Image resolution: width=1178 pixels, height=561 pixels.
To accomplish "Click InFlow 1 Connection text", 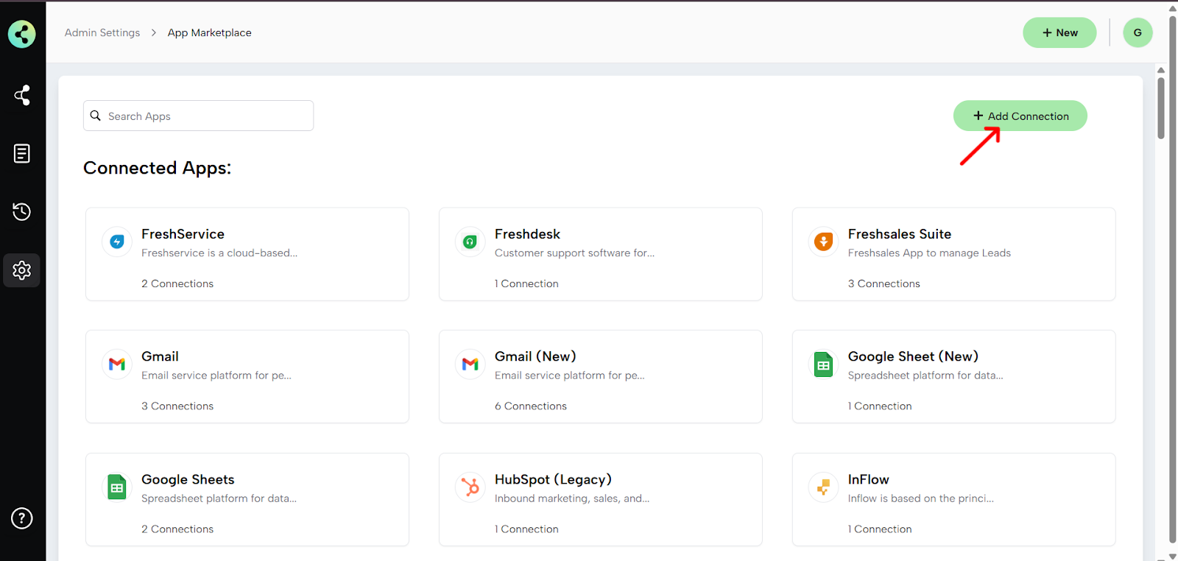I will coord(880,529).
